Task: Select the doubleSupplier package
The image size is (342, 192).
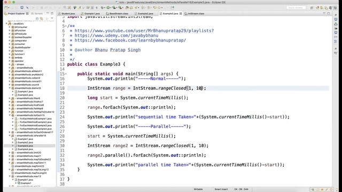Action: (x=22, y=47)
